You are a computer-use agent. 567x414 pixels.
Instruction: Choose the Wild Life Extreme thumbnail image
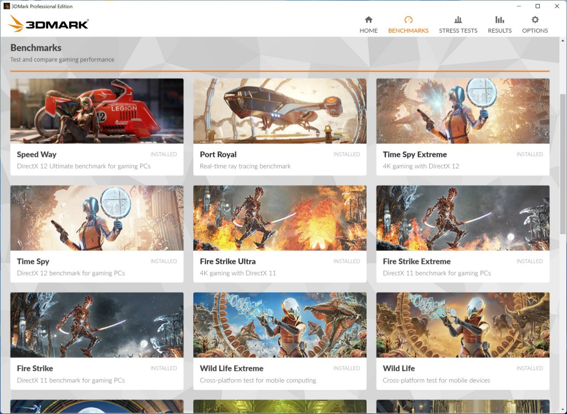point(280,325)
